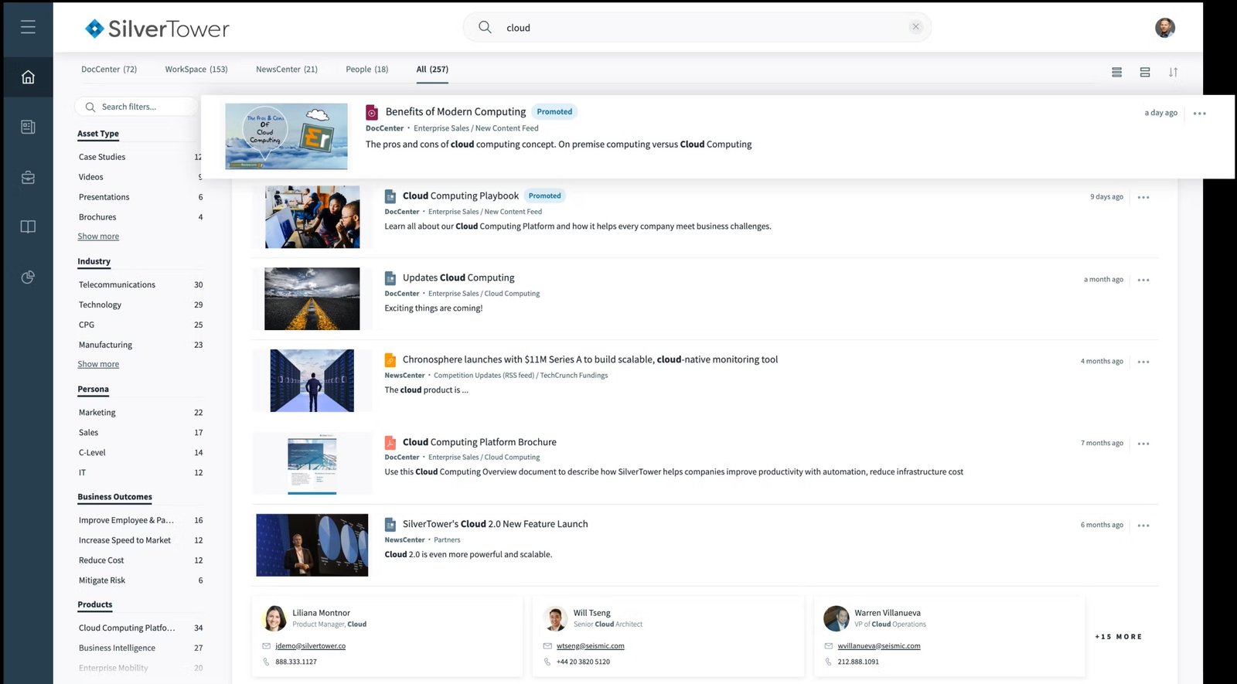1237x684 pixels.
Task: Switch to NewsCenter (21) tab
Action: [287, 70]
